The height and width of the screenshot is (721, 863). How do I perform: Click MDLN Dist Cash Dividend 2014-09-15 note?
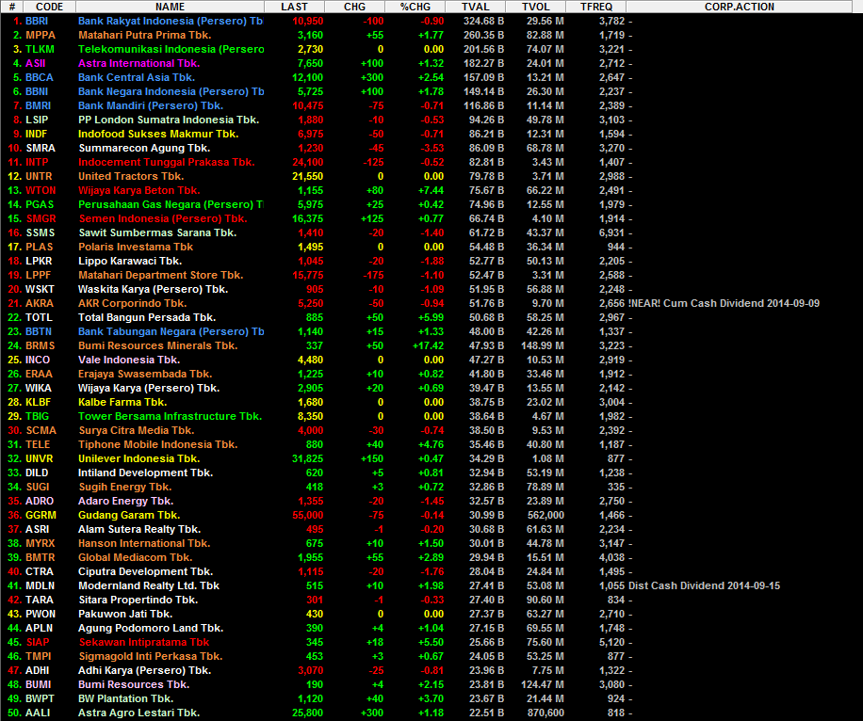point(704,585)
